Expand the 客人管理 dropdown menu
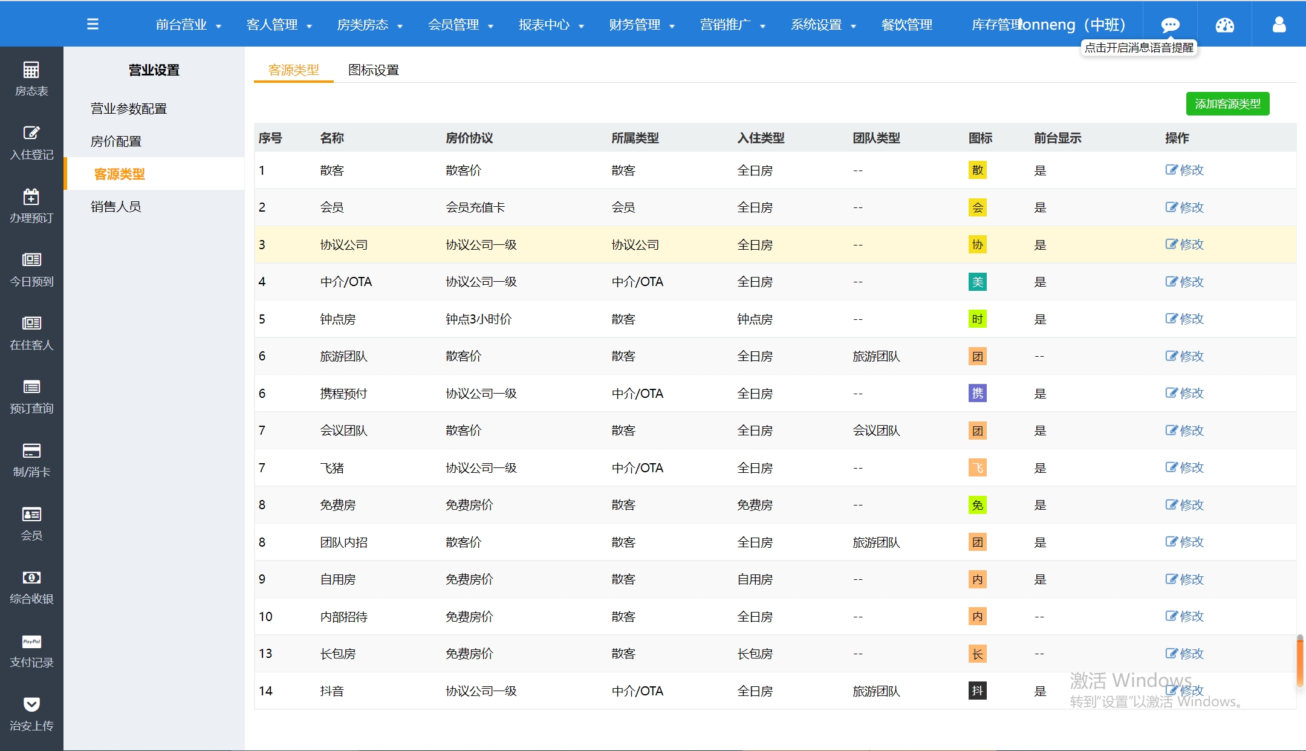 pyautogui.click(x=279, y=25)
